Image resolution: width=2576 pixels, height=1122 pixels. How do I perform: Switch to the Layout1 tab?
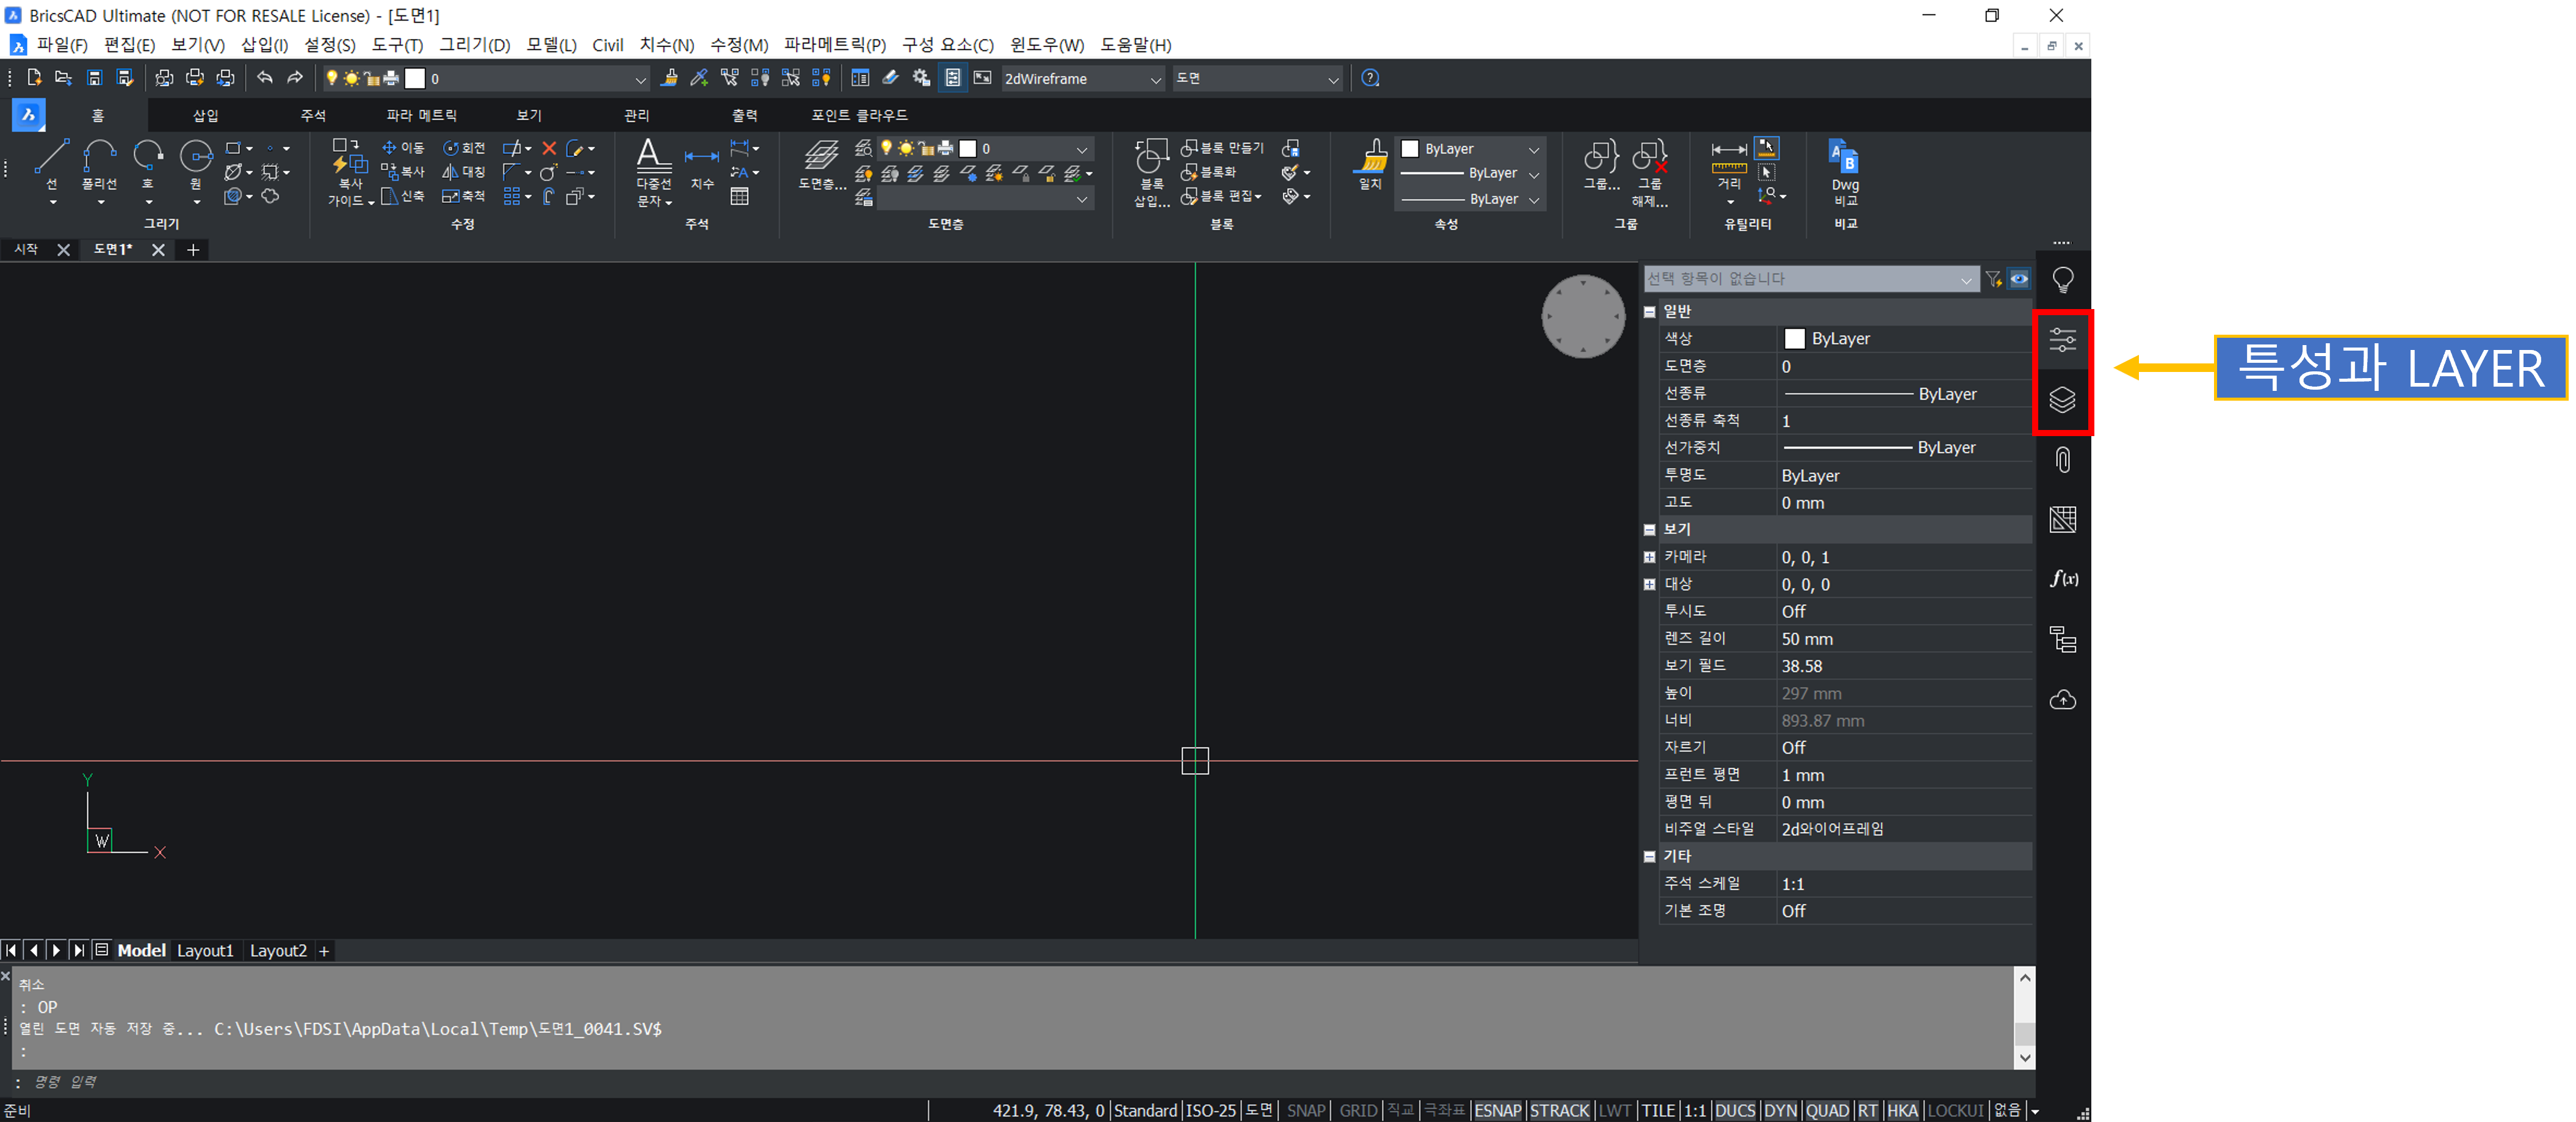click(x=205, y=951)
